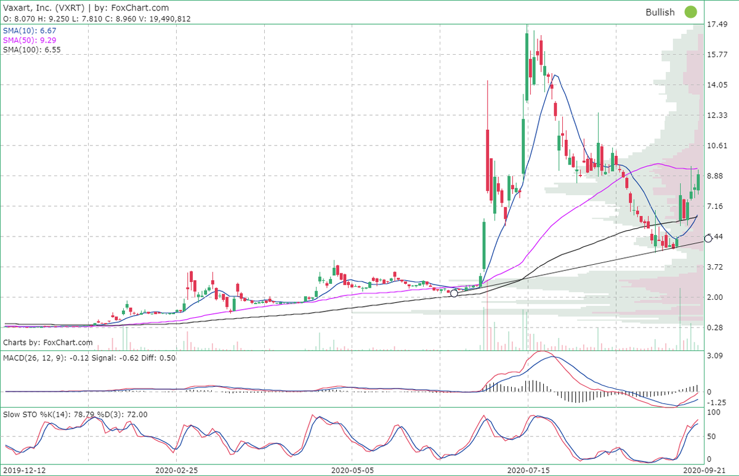Click the OHLC volume readout line
The image size is (739, 476).
click(97, 19)
